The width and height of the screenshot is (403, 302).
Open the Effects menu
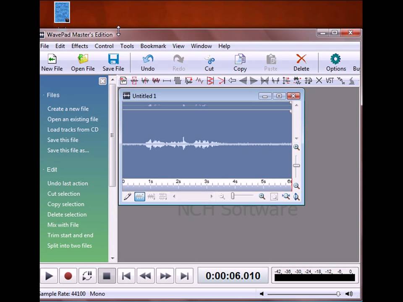pos(80,46)
